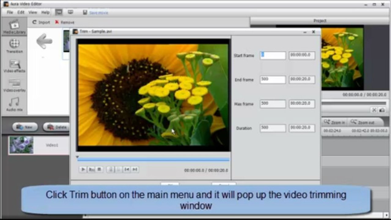Click the Max frame timecode field
This screenshot has width=391, height=220.
pos(302,104)
